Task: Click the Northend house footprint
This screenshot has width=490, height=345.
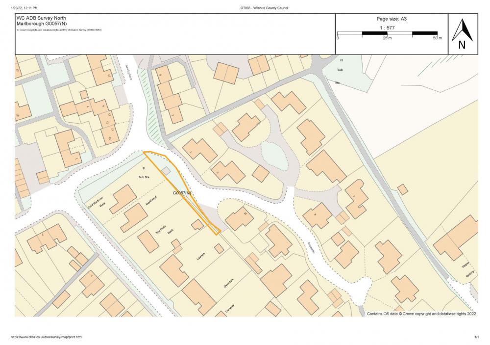Action: click(x=133, y=218)
